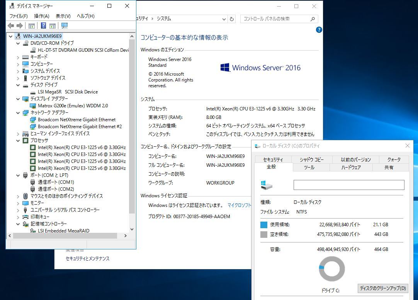Click the refresh icon beside System address bar
Screen dimensions: 418x300
[x=232, y=19]
